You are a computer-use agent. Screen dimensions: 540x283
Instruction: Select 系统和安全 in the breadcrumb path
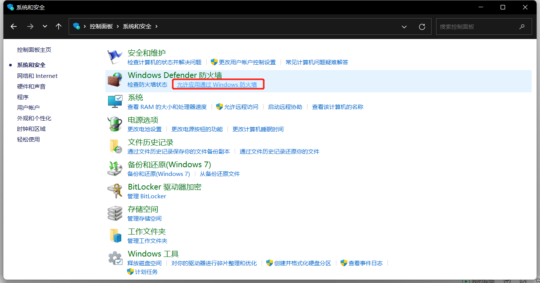tap(137, 26)
